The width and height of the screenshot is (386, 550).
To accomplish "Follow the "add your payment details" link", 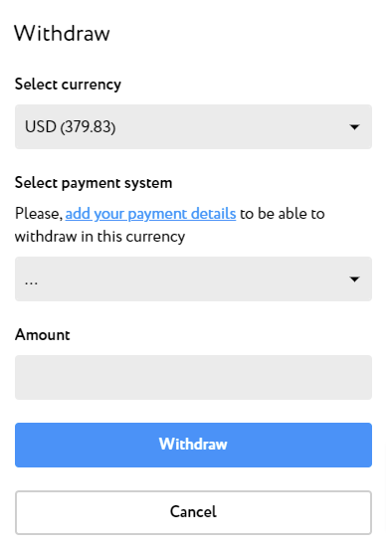I will [150, 214].
